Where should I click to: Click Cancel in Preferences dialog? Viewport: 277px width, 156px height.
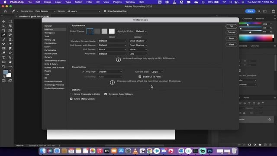pos(231,32)
